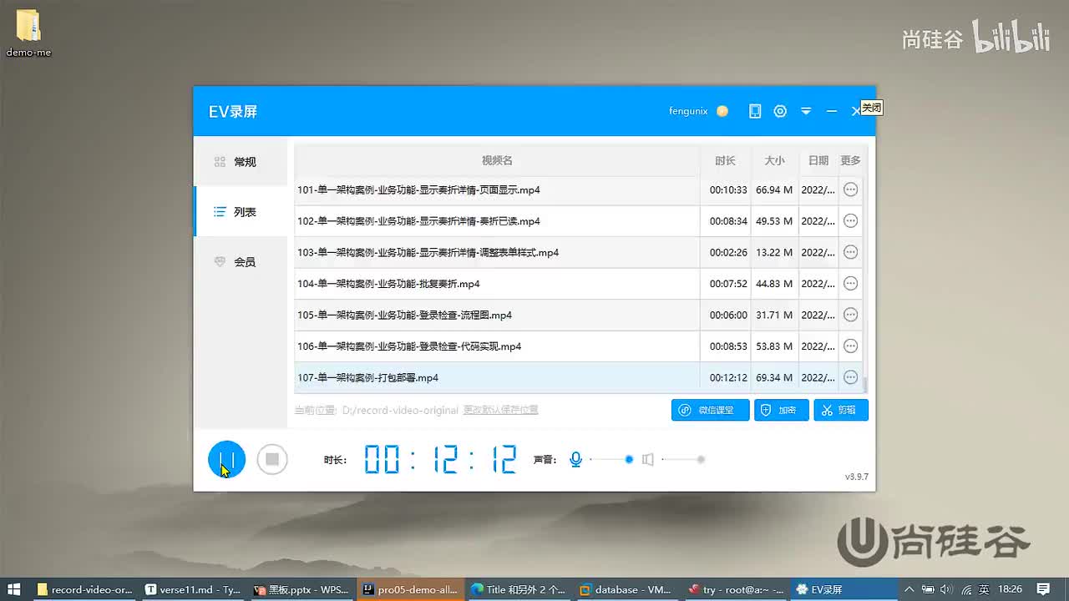The height and width of the screenshot is (601, 1069).
Task: Click the fengunix username
Action: click(688, 111)
